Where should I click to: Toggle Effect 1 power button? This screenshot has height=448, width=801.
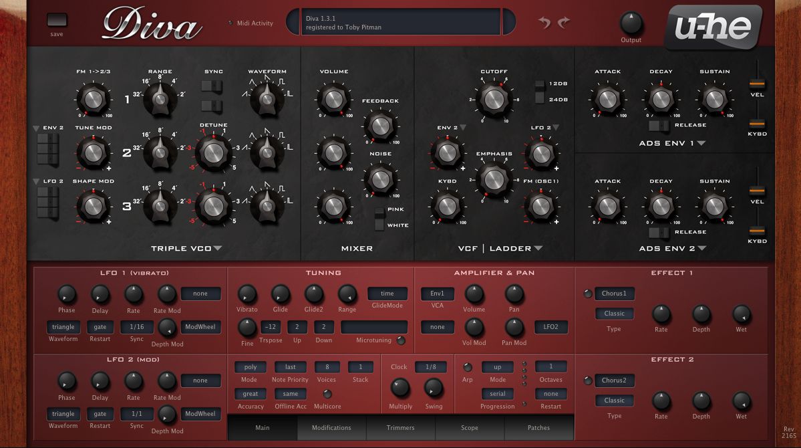click(x=588, y=294)
